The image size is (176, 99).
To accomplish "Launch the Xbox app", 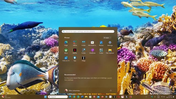I will (66, 51).
